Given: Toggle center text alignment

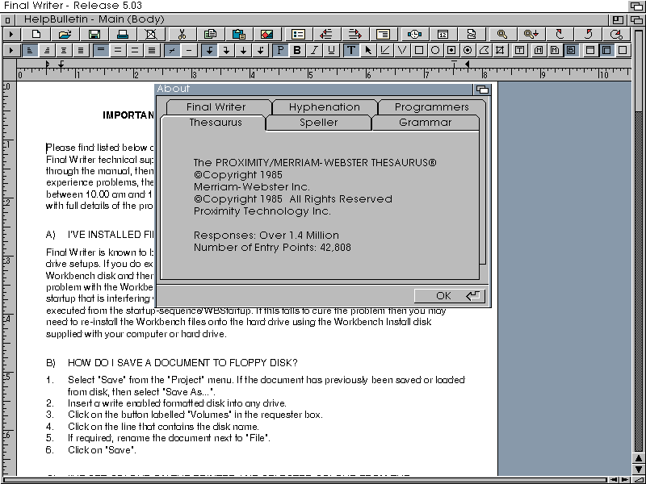Looking at the screenshot, I should click(x=64, y=50).
